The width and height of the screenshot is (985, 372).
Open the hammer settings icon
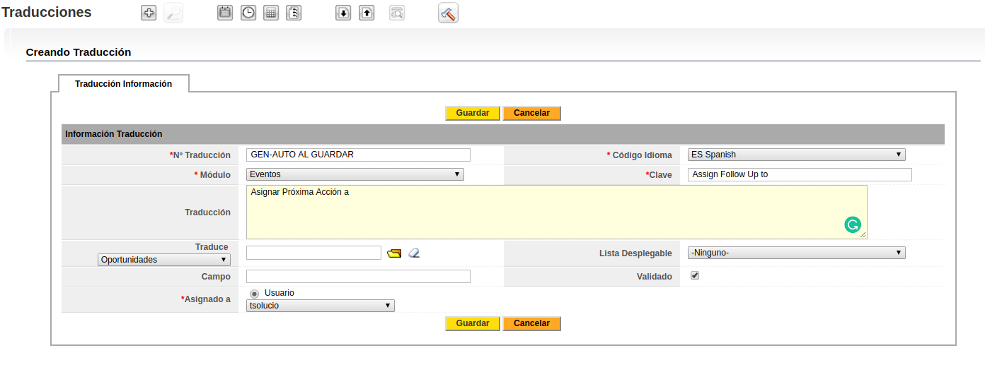click(x=448, y=13)
